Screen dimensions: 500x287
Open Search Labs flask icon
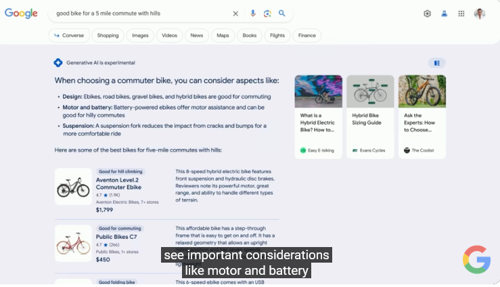[x=445, y=14]
